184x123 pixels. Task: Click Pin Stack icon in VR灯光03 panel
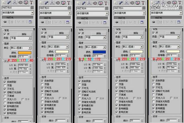pyautogui.click(x=42, y=22)
